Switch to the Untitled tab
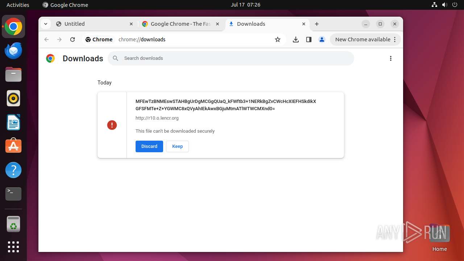This screenshot has width=464, height=261. point(95,24)
